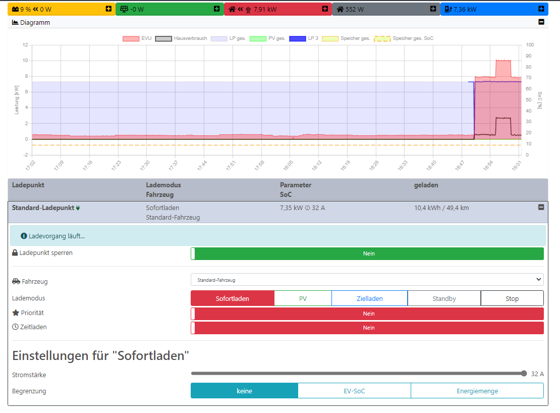
Task: Switch the Lademodus to PV
Action: coord(303,298)
